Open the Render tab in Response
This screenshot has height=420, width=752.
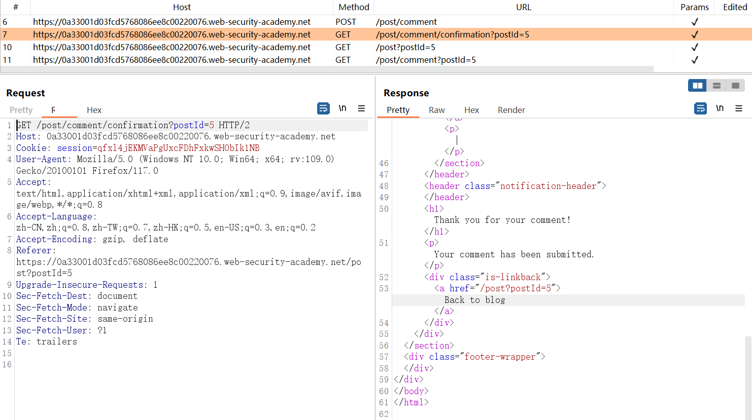click(511, 110)
